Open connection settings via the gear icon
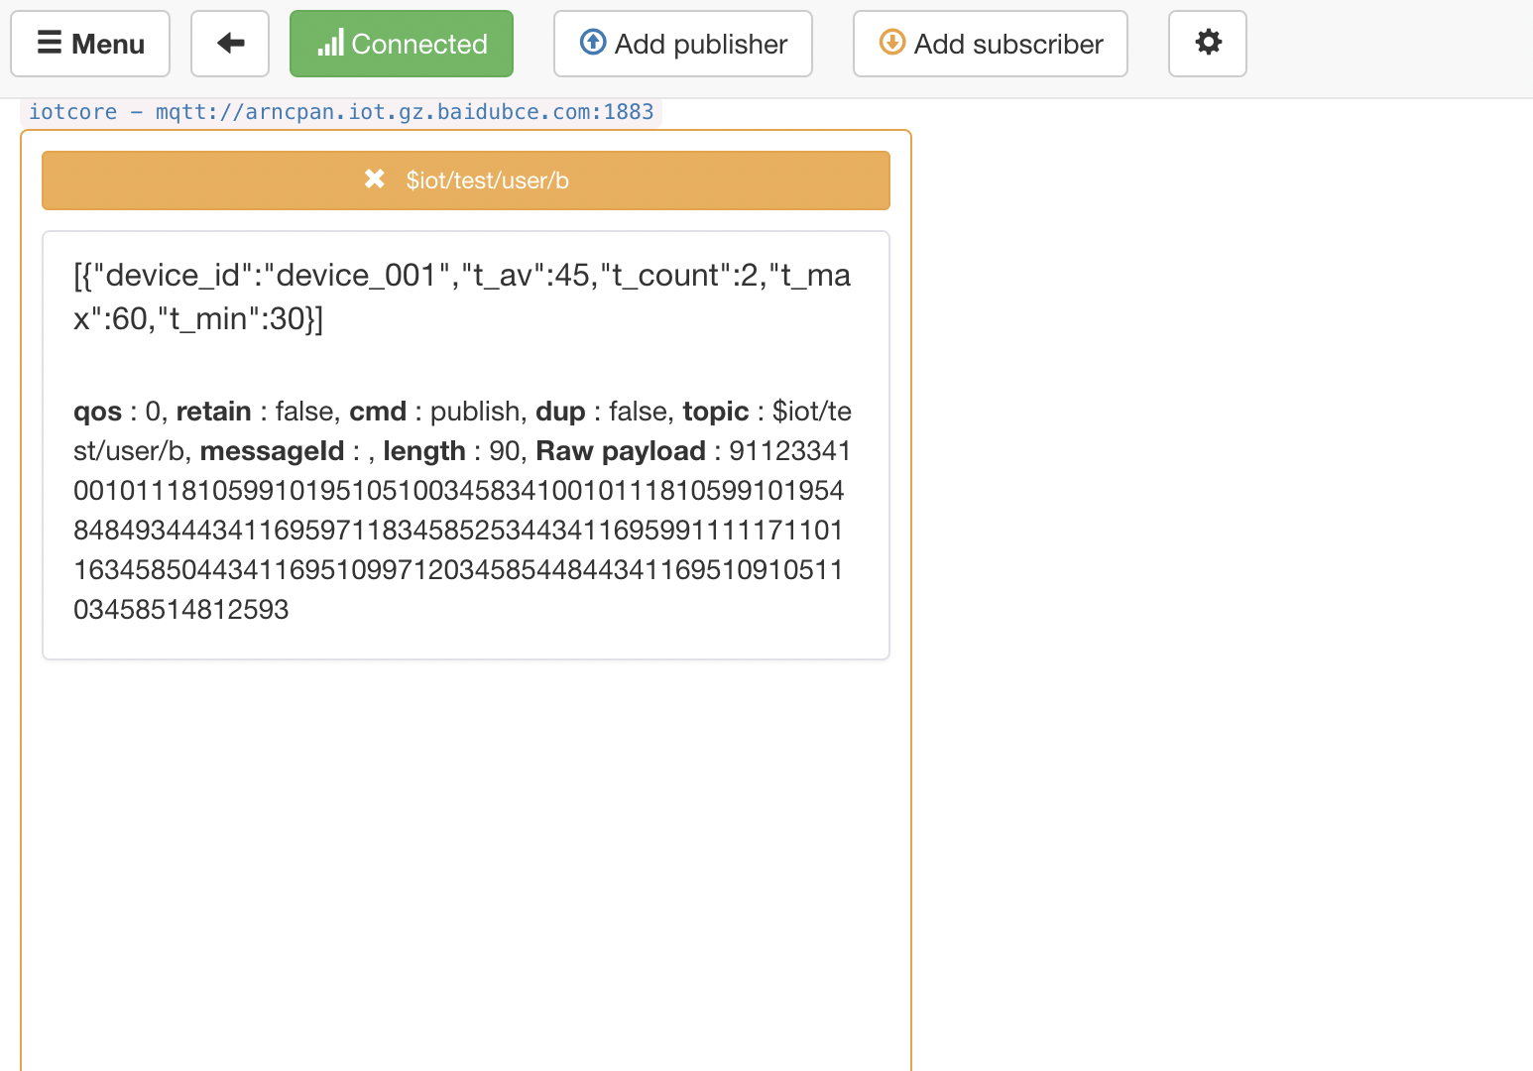 click(1208, 44)
